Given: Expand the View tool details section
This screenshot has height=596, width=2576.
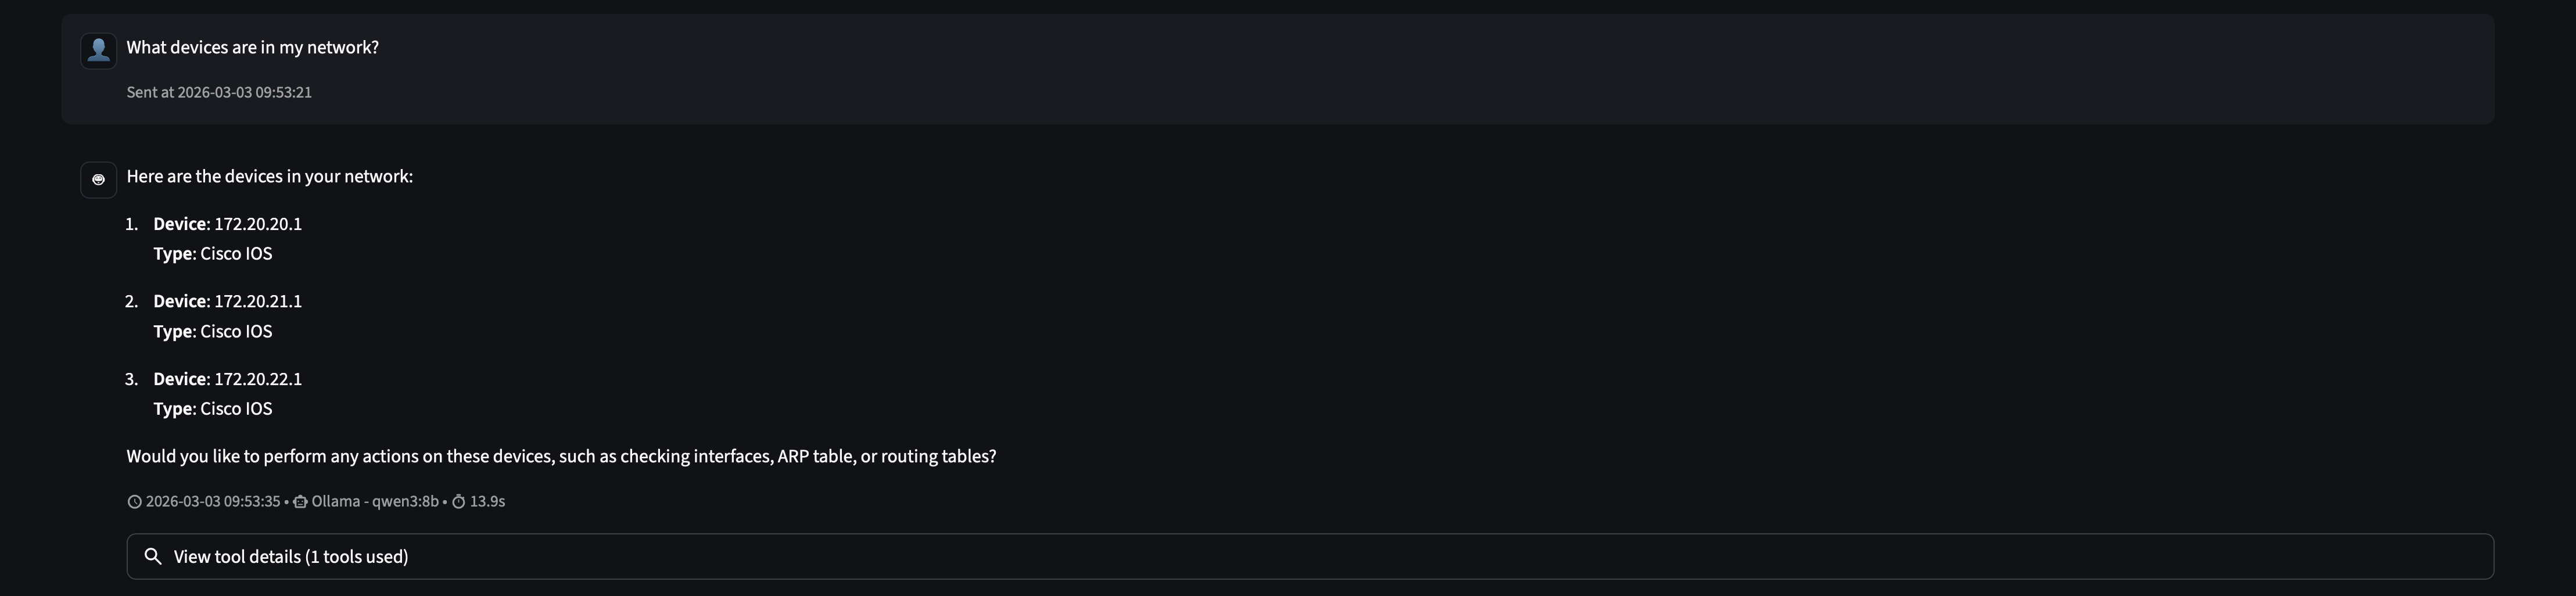Looking at the screenshot, I should [290, 556].
